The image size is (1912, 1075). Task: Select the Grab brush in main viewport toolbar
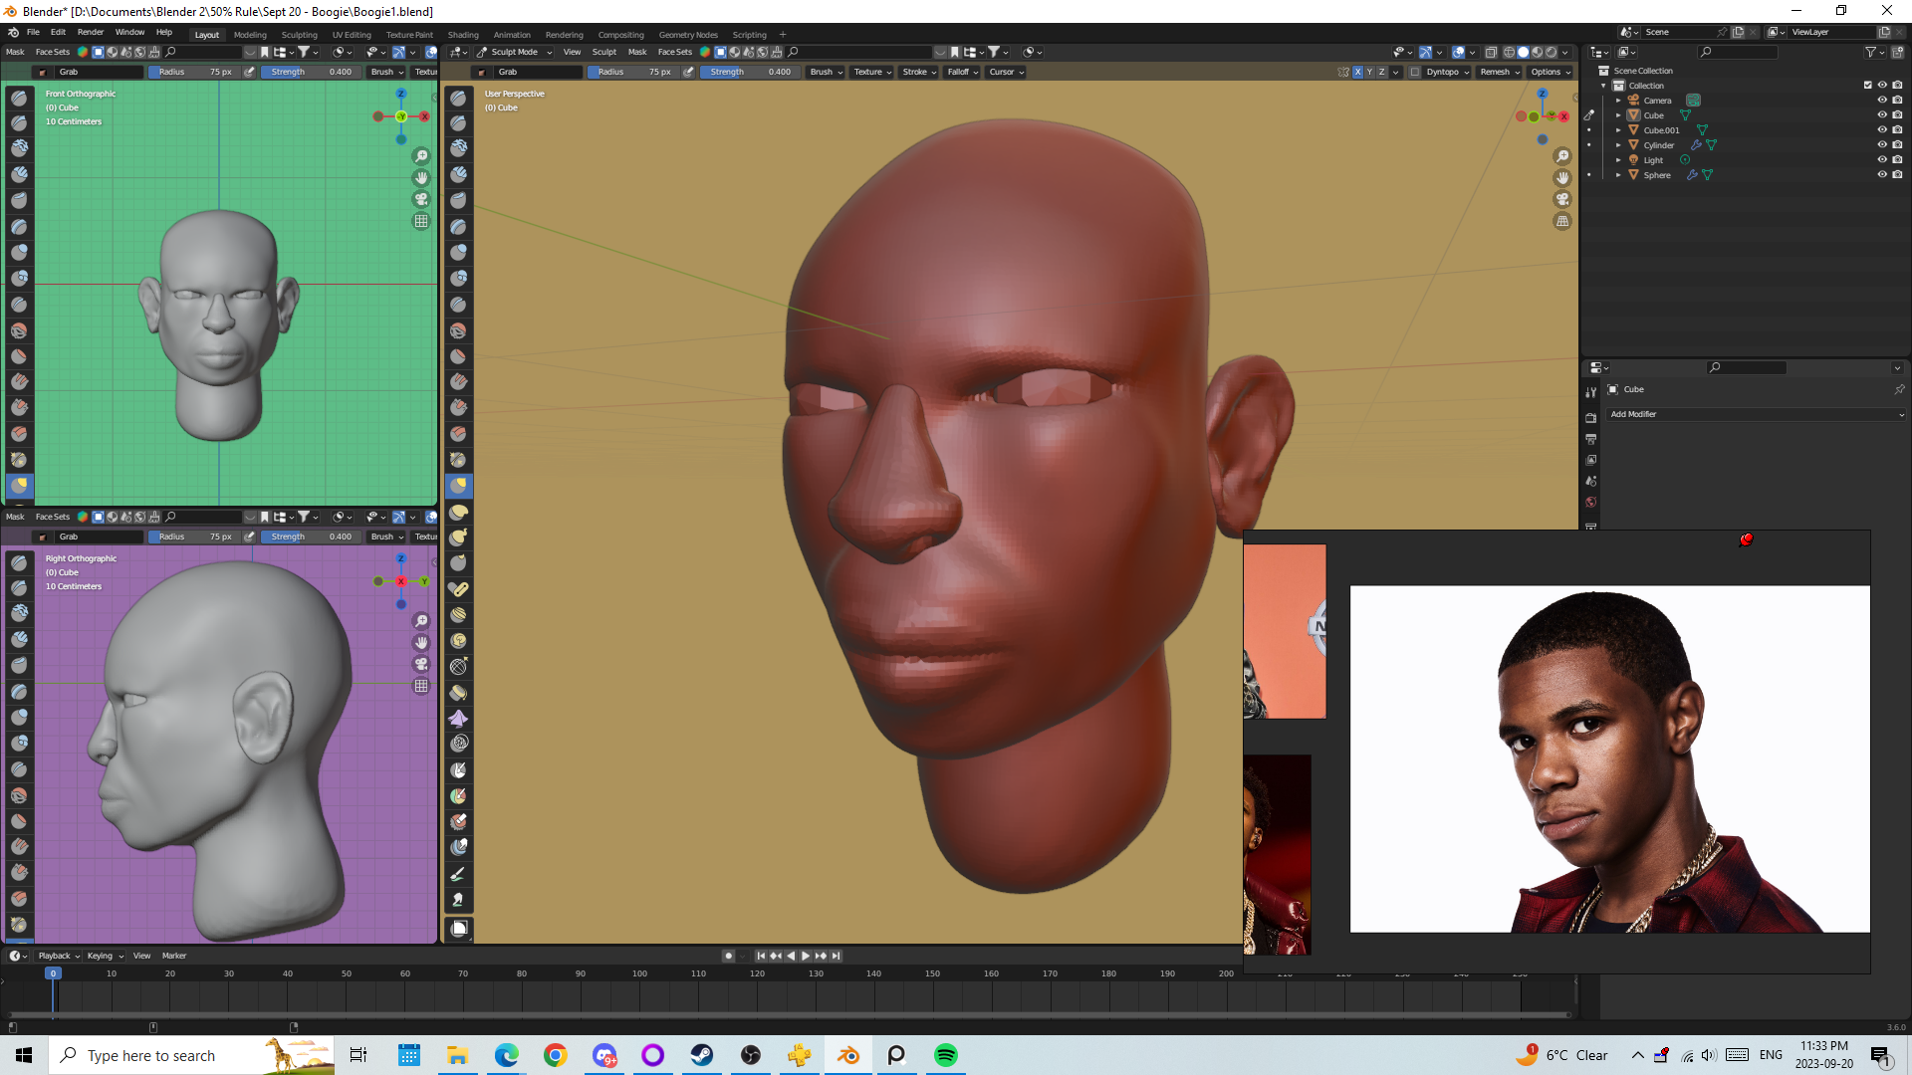[x=458, y=486]
